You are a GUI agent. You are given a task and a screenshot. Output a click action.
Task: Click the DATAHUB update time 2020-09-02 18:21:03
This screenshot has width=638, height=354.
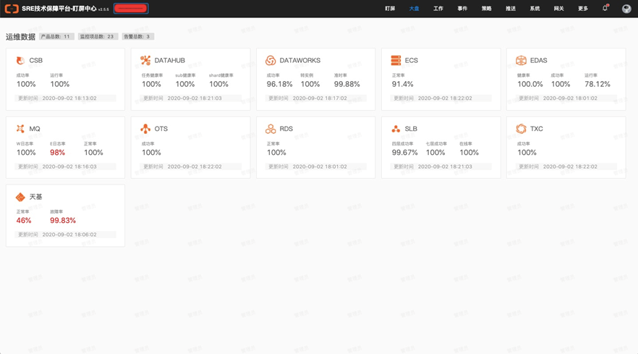click(195, 98)
